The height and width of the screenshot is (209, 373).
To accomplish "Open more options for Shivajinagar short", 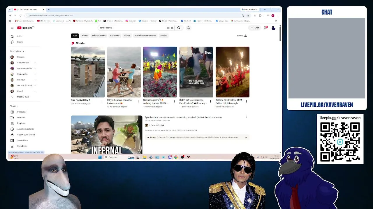I will 174,101.
